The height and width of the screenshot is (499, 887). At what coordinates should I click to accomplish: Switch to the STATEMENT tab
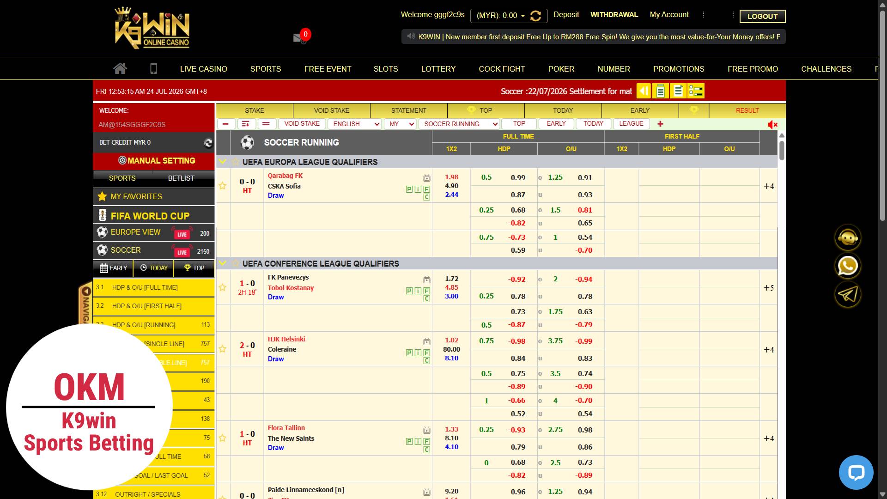coord(408,110)
